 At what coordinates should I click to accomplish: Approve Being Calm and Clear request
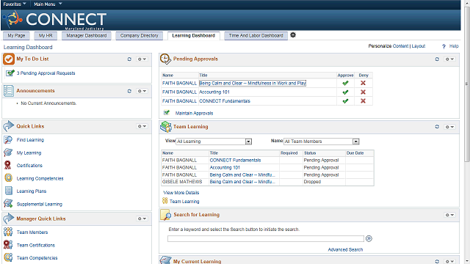coord(345,83)
